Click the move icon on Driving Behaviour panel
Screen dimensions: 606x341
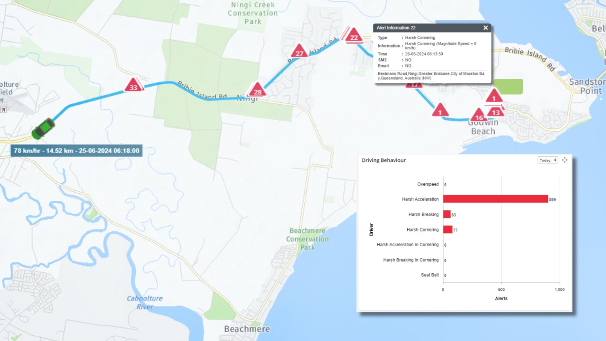coord(564,160)
